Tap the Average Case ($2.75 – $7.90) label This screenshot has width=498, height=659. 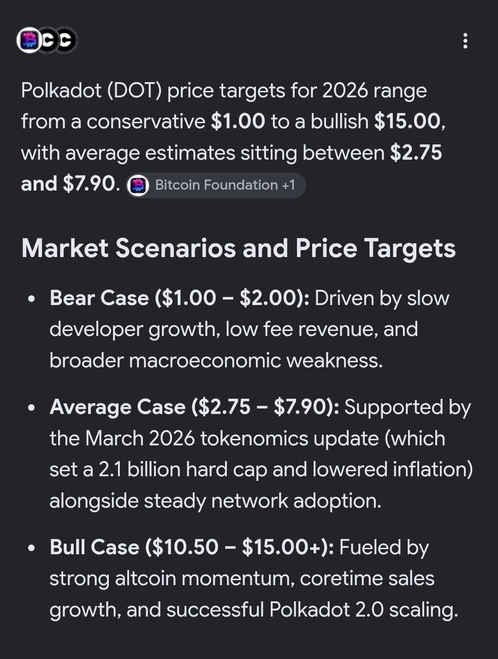[194, 407]
